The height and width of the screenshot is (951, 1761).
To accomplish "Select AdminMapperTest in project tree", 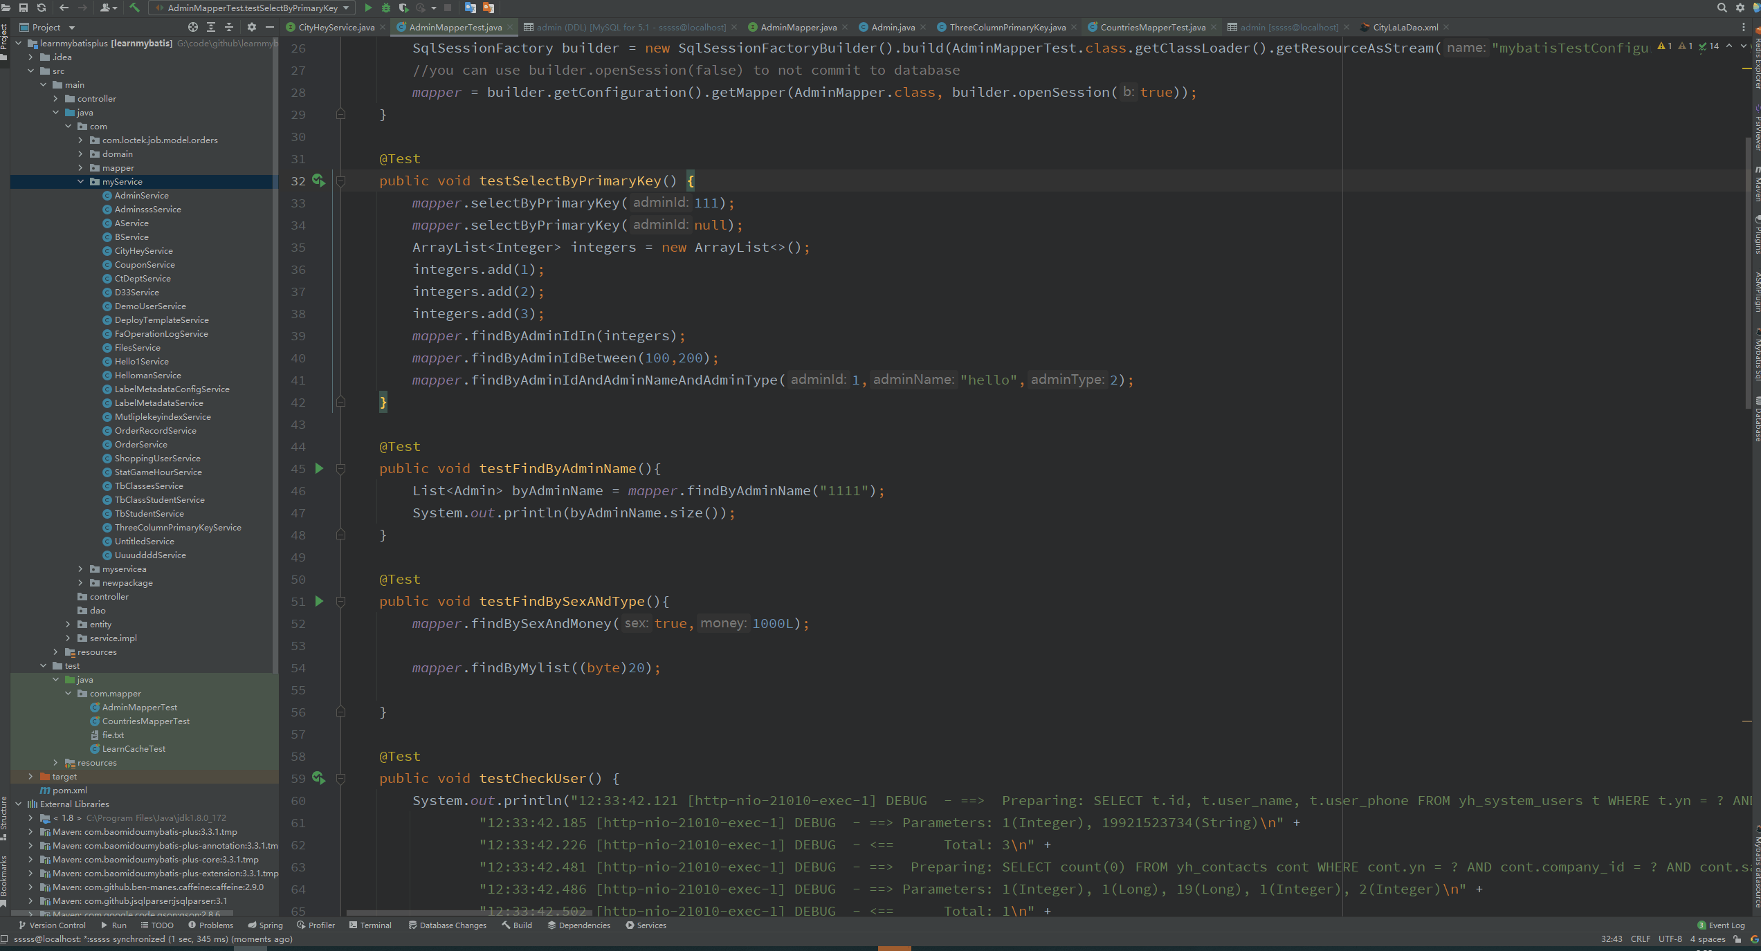I will 139,707.
